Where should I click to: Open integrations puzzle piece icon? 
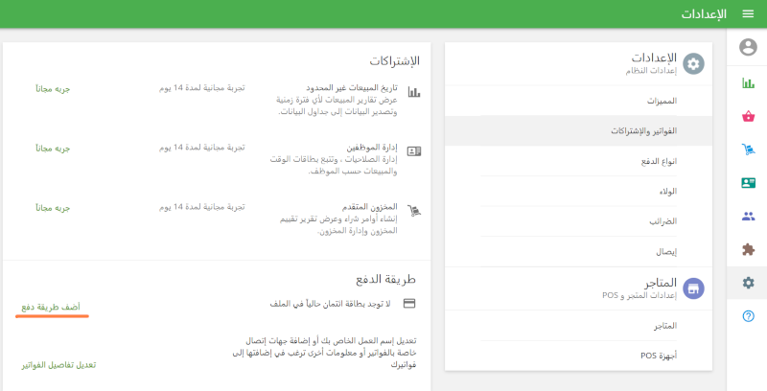click(x=748, y=249)
